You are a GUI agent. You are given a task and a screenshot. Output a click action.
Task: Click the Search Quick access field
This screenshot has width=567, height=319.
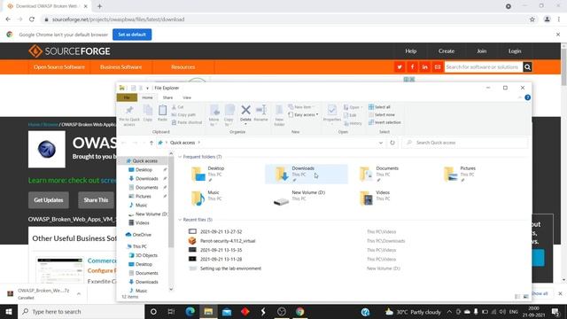[465, 143]
